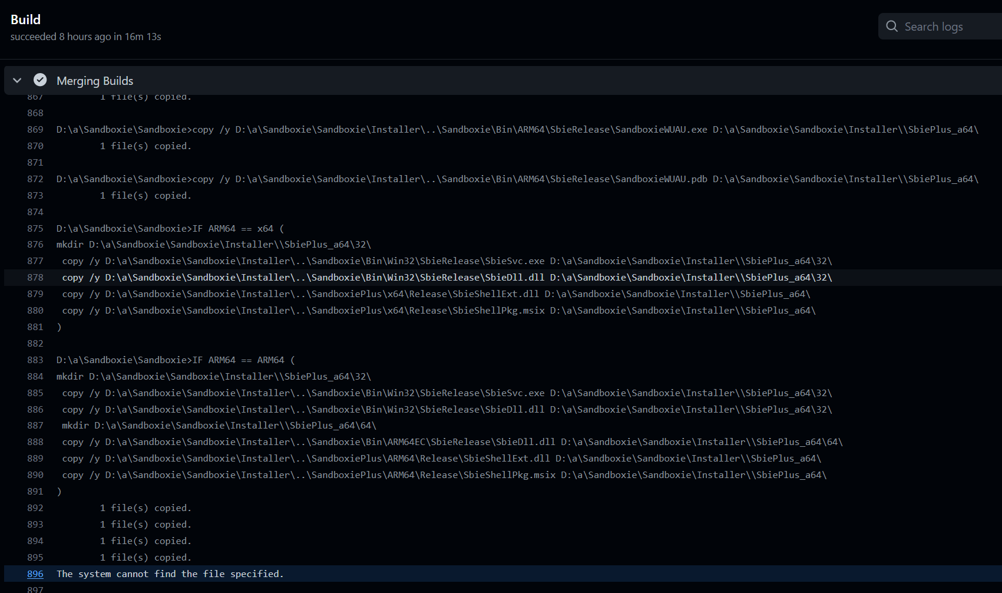Click the magnifying glass search icon

892,26
